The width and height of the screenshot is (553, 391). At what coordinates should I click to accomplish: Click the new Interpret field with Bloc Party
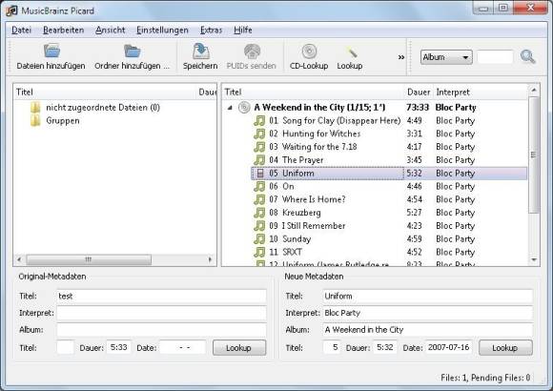[427, 313]
